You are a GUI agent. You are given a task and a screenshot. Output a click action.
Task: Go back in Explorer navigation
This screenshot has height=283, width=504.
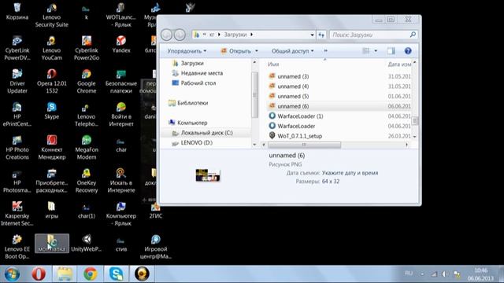[166, 35]
